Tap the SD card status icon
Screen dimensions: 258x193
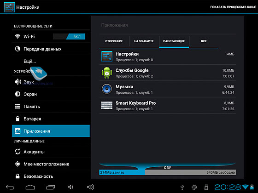[x=206, y=187]
